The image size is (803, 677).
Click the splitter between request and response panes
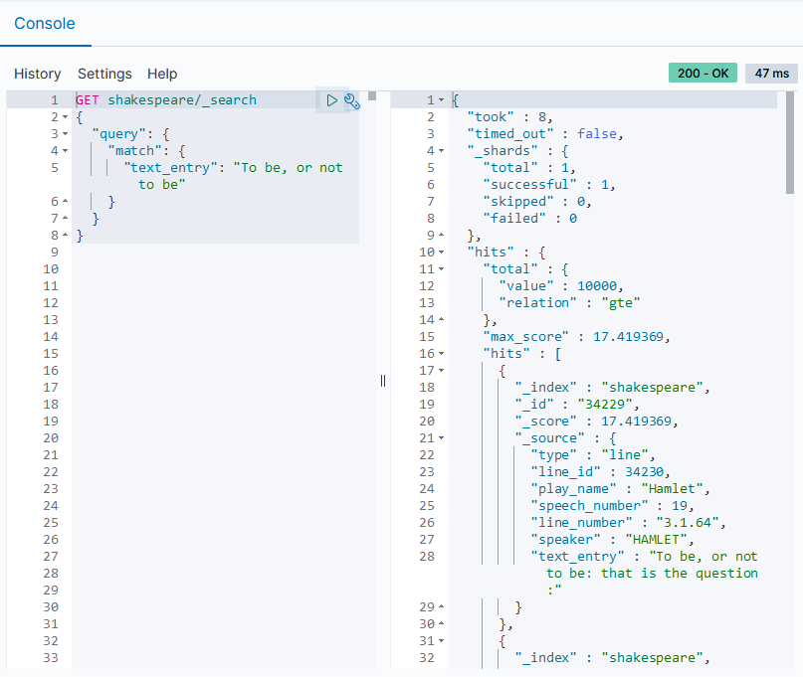click(x=383, y=381)
